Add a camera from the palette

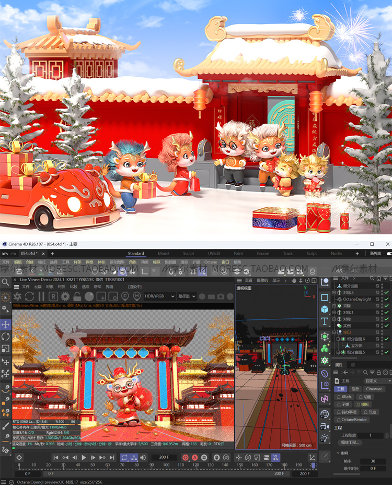point(325,426)
